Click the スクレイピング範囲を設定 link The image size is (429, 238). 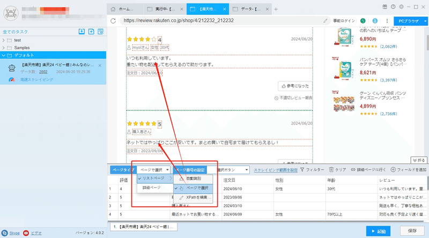tap(276, 170)
